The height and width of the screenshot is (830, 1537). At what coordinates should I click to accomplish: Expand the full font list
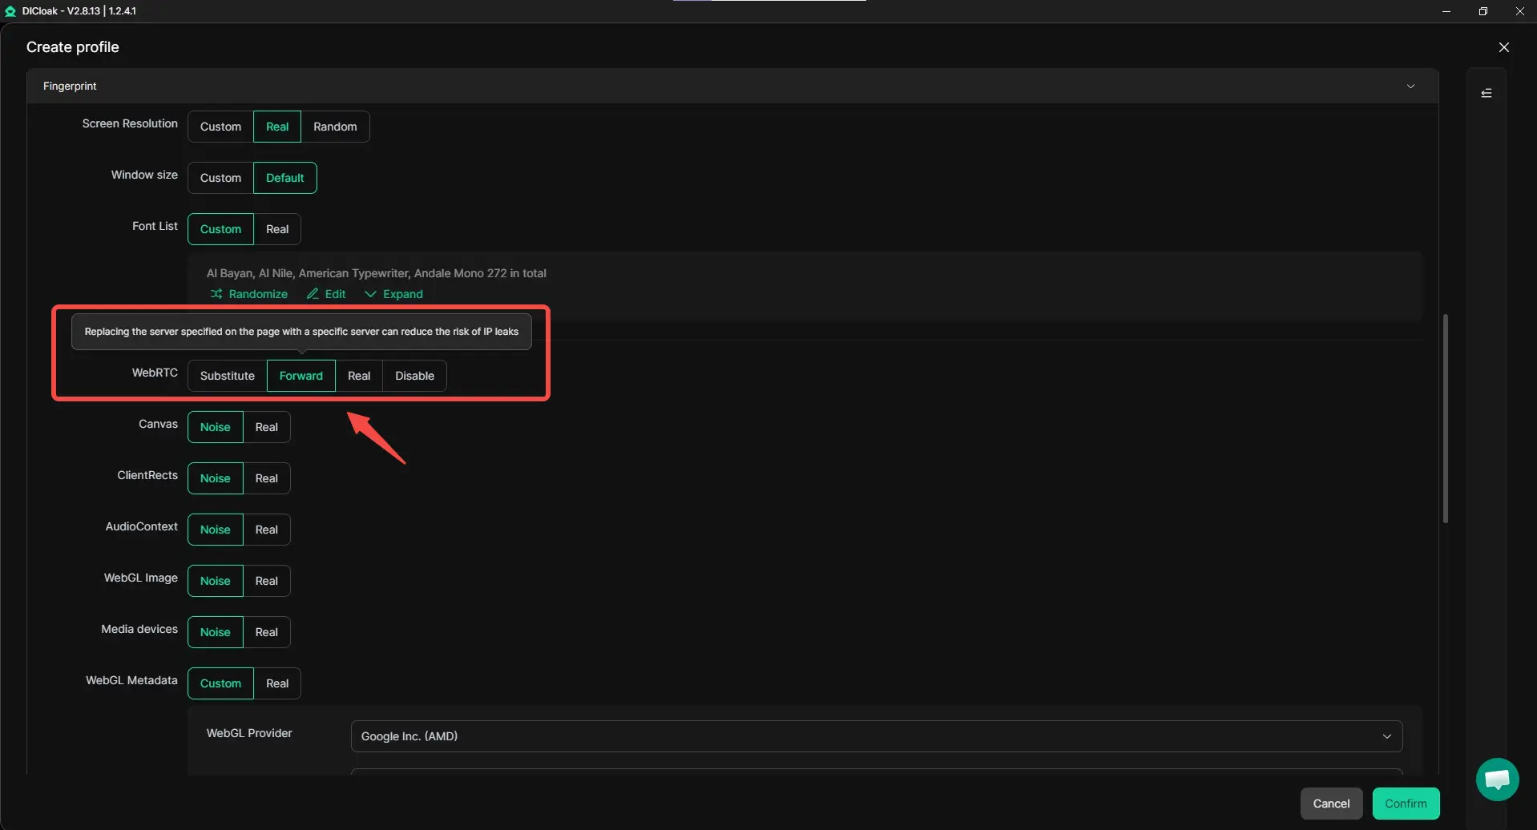[393, 294]
